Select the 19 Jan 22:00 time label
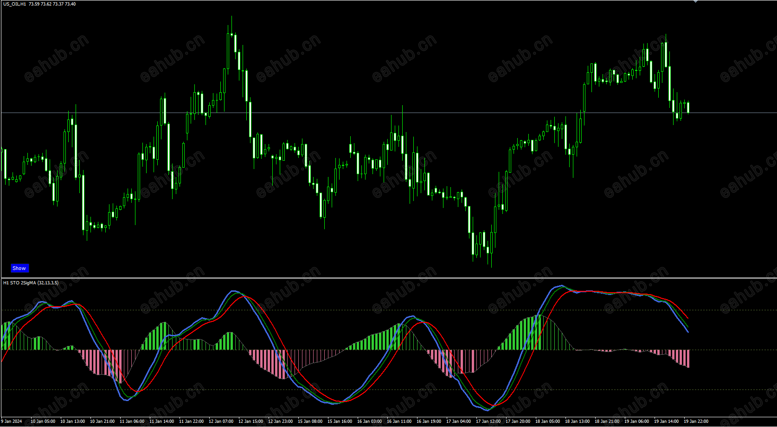777x427 pixels. pos(696,421)
